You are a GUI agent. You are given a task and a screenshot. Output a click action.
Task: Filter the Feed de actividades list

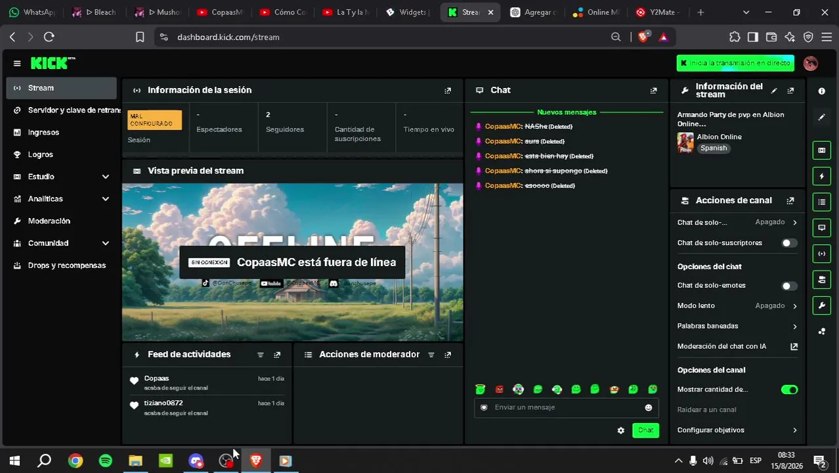pos(261,355)
